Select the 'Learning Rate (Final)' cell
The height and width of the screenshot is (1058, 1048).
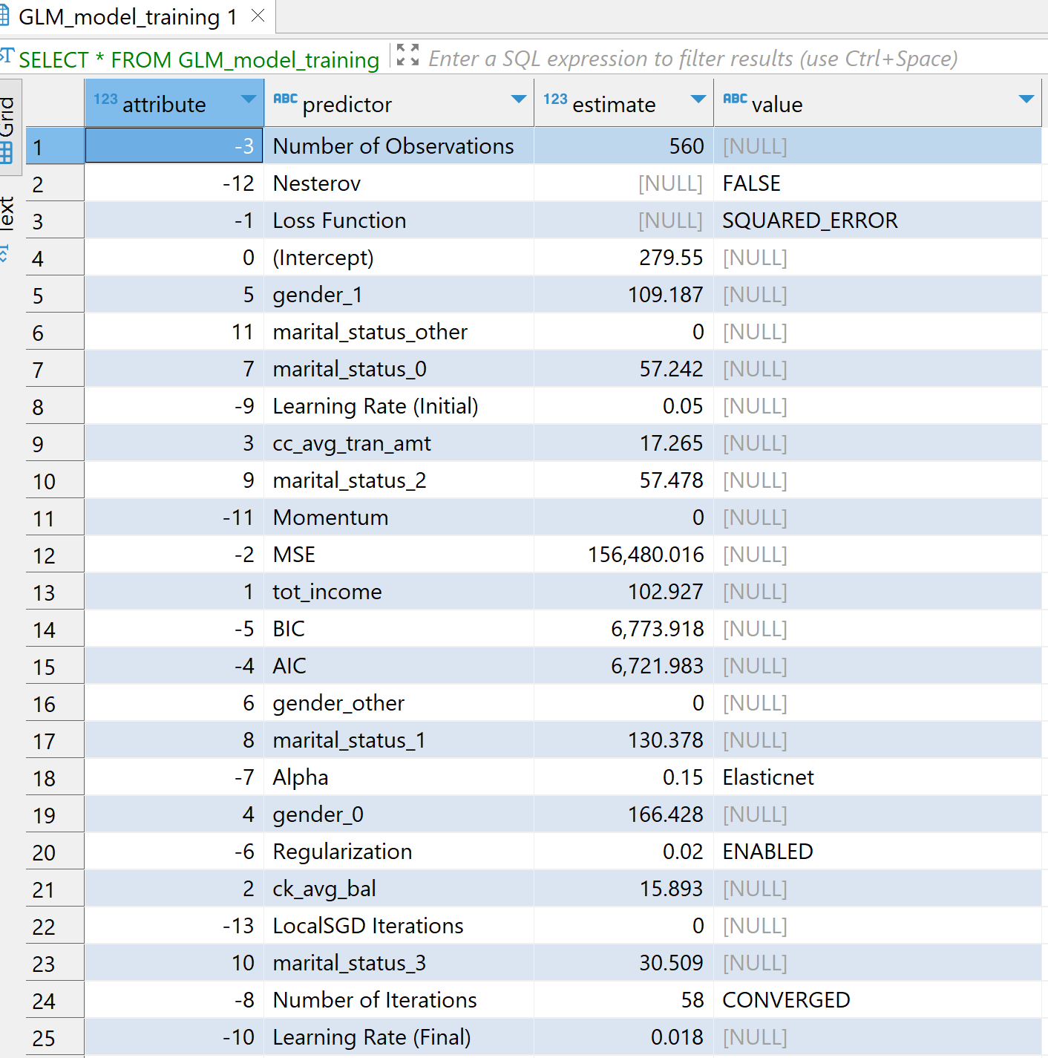[399, 1037]
